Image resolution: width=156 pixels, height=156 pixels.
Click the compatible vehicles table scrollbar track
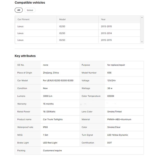142,30
